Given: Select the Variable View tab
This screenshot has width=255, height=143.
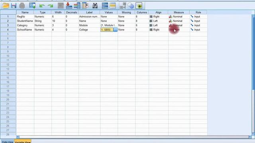Looking at the screenshot, I should coord(23,141).
